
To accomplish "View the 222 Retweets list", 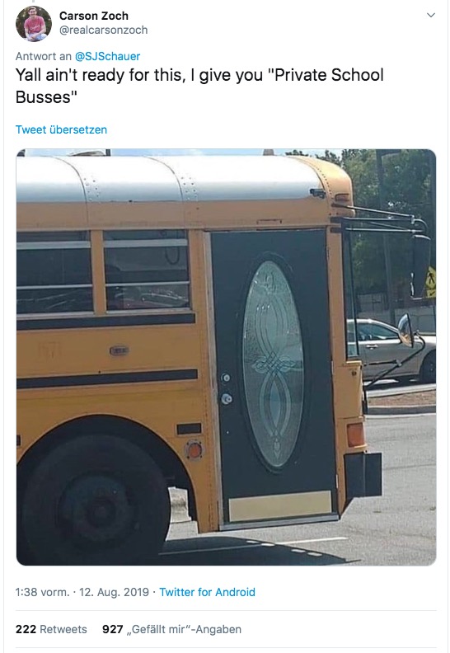I will tap(51, 629).
